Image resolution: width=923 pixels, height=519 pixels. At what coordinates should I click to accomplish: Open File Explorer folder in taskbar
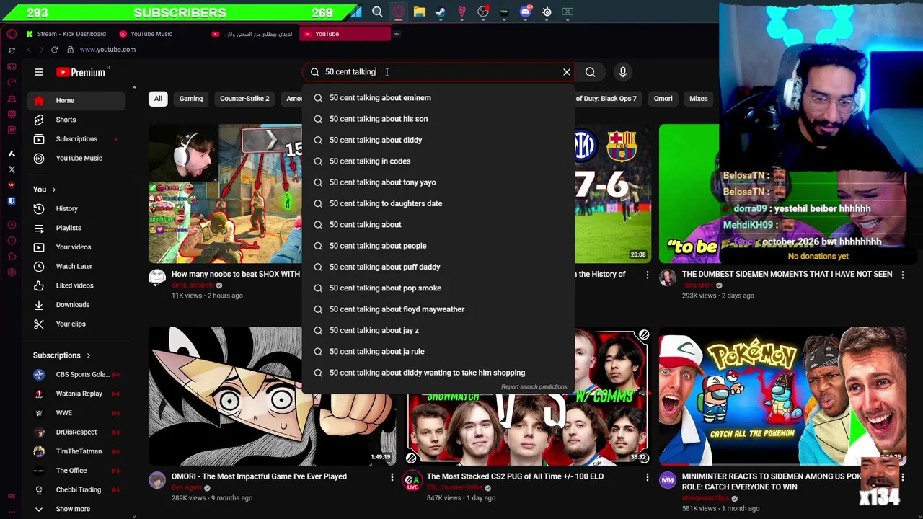[419, 12]
